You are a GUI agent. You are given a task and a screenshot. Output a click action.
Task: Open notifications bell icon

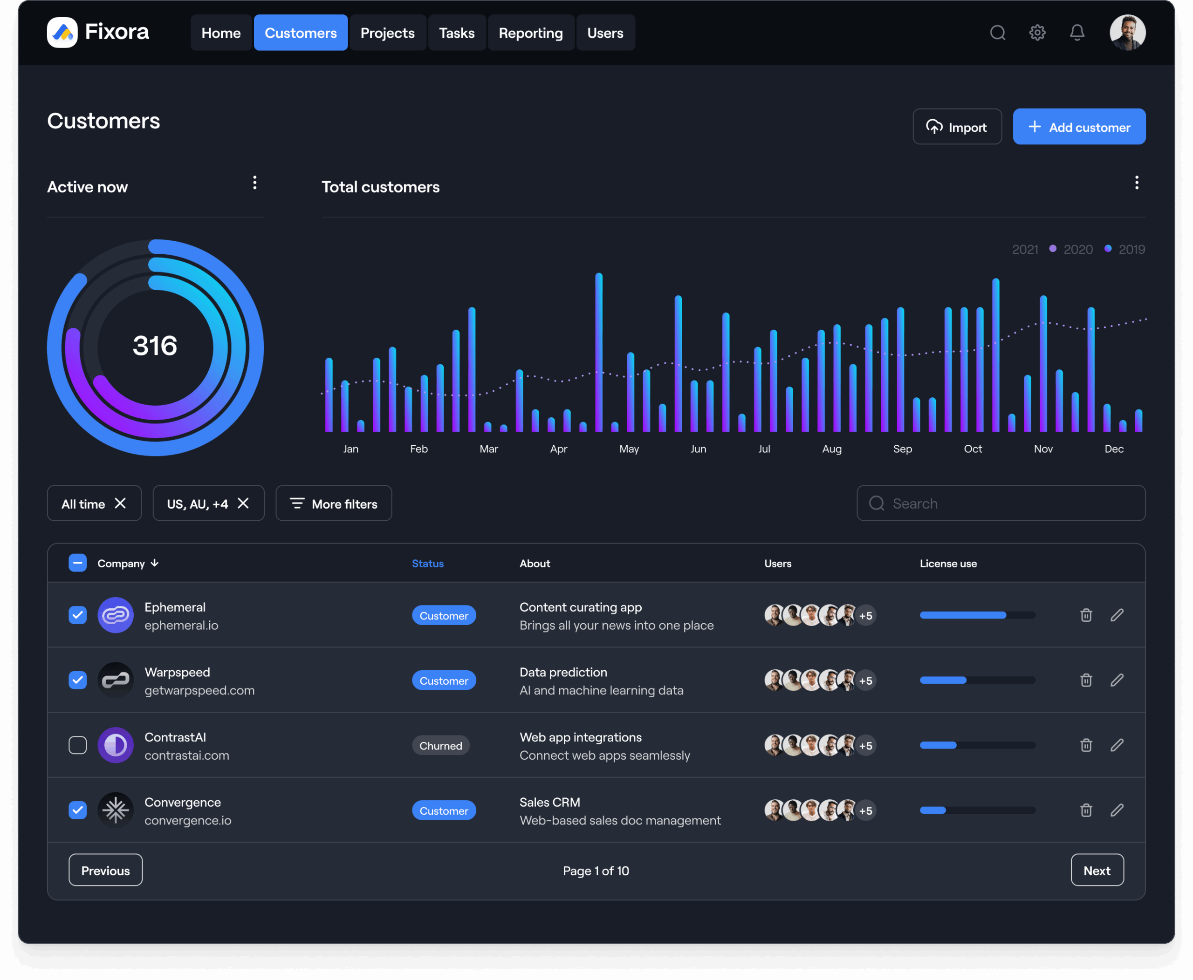(1077, 33)
